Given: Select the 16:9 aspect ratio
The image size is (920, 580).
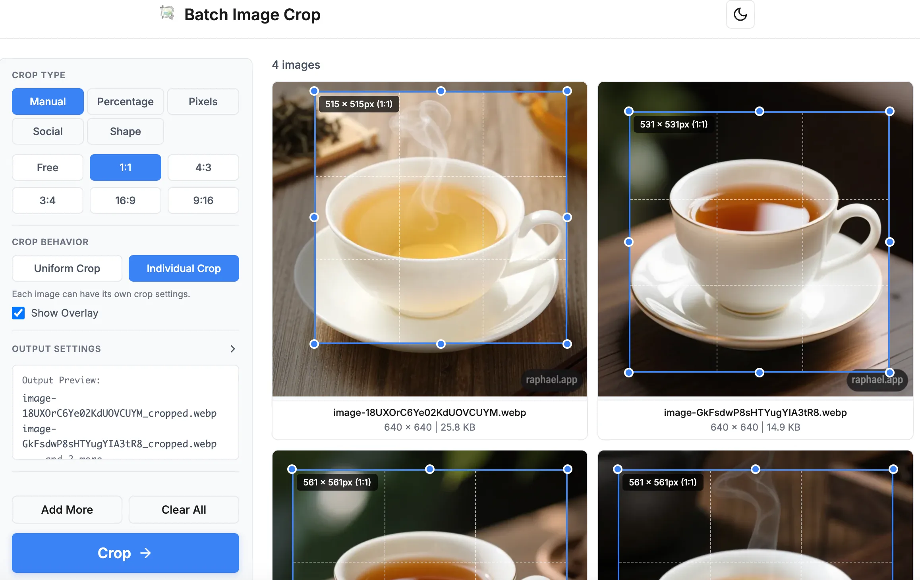Looking at the screenshot, I should pyautogui.click(x=125, y=200).
